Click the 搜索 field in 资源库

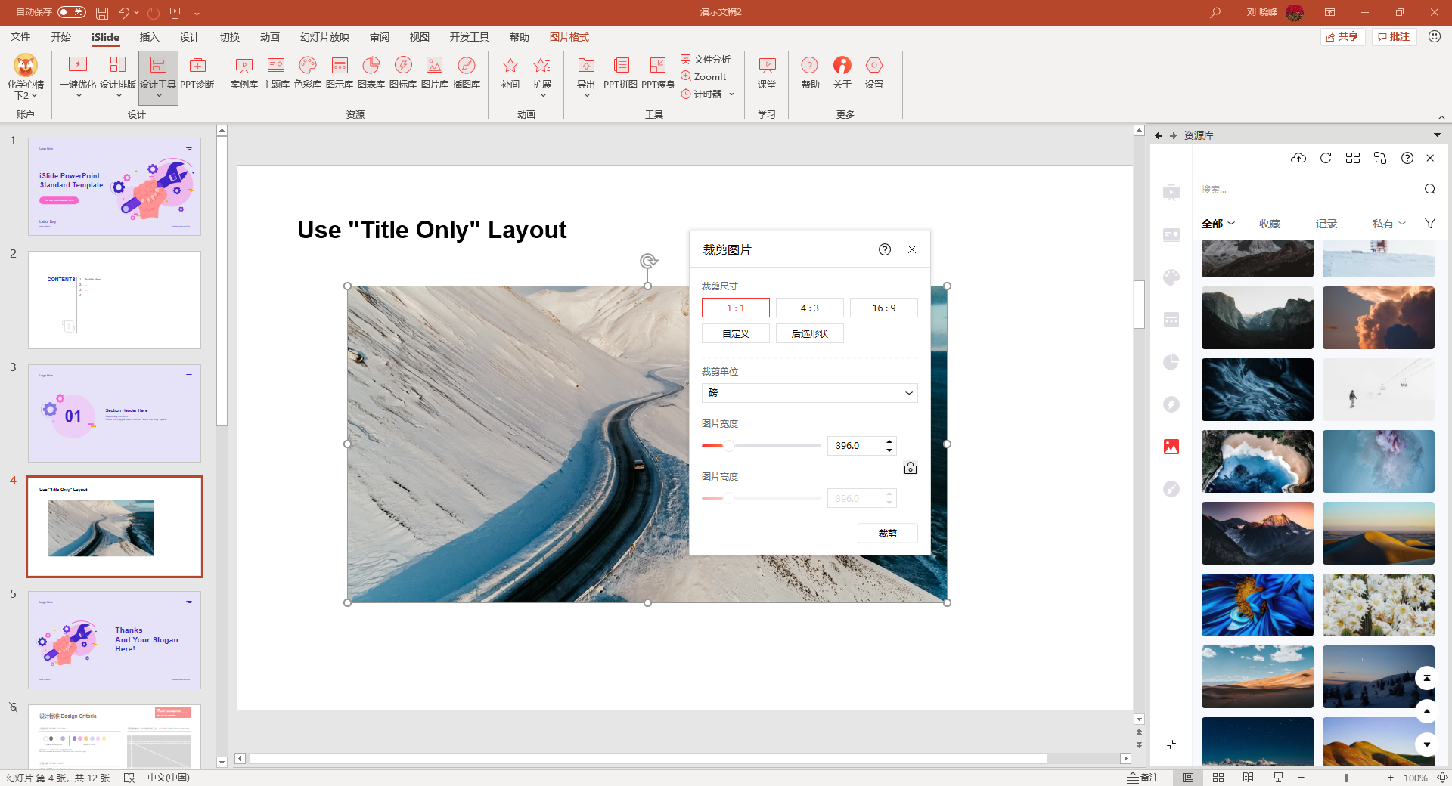pos(1308,189)
